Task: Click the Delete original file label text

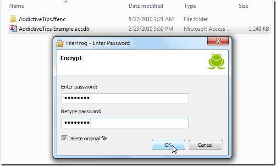Action: tap(88, 138)
